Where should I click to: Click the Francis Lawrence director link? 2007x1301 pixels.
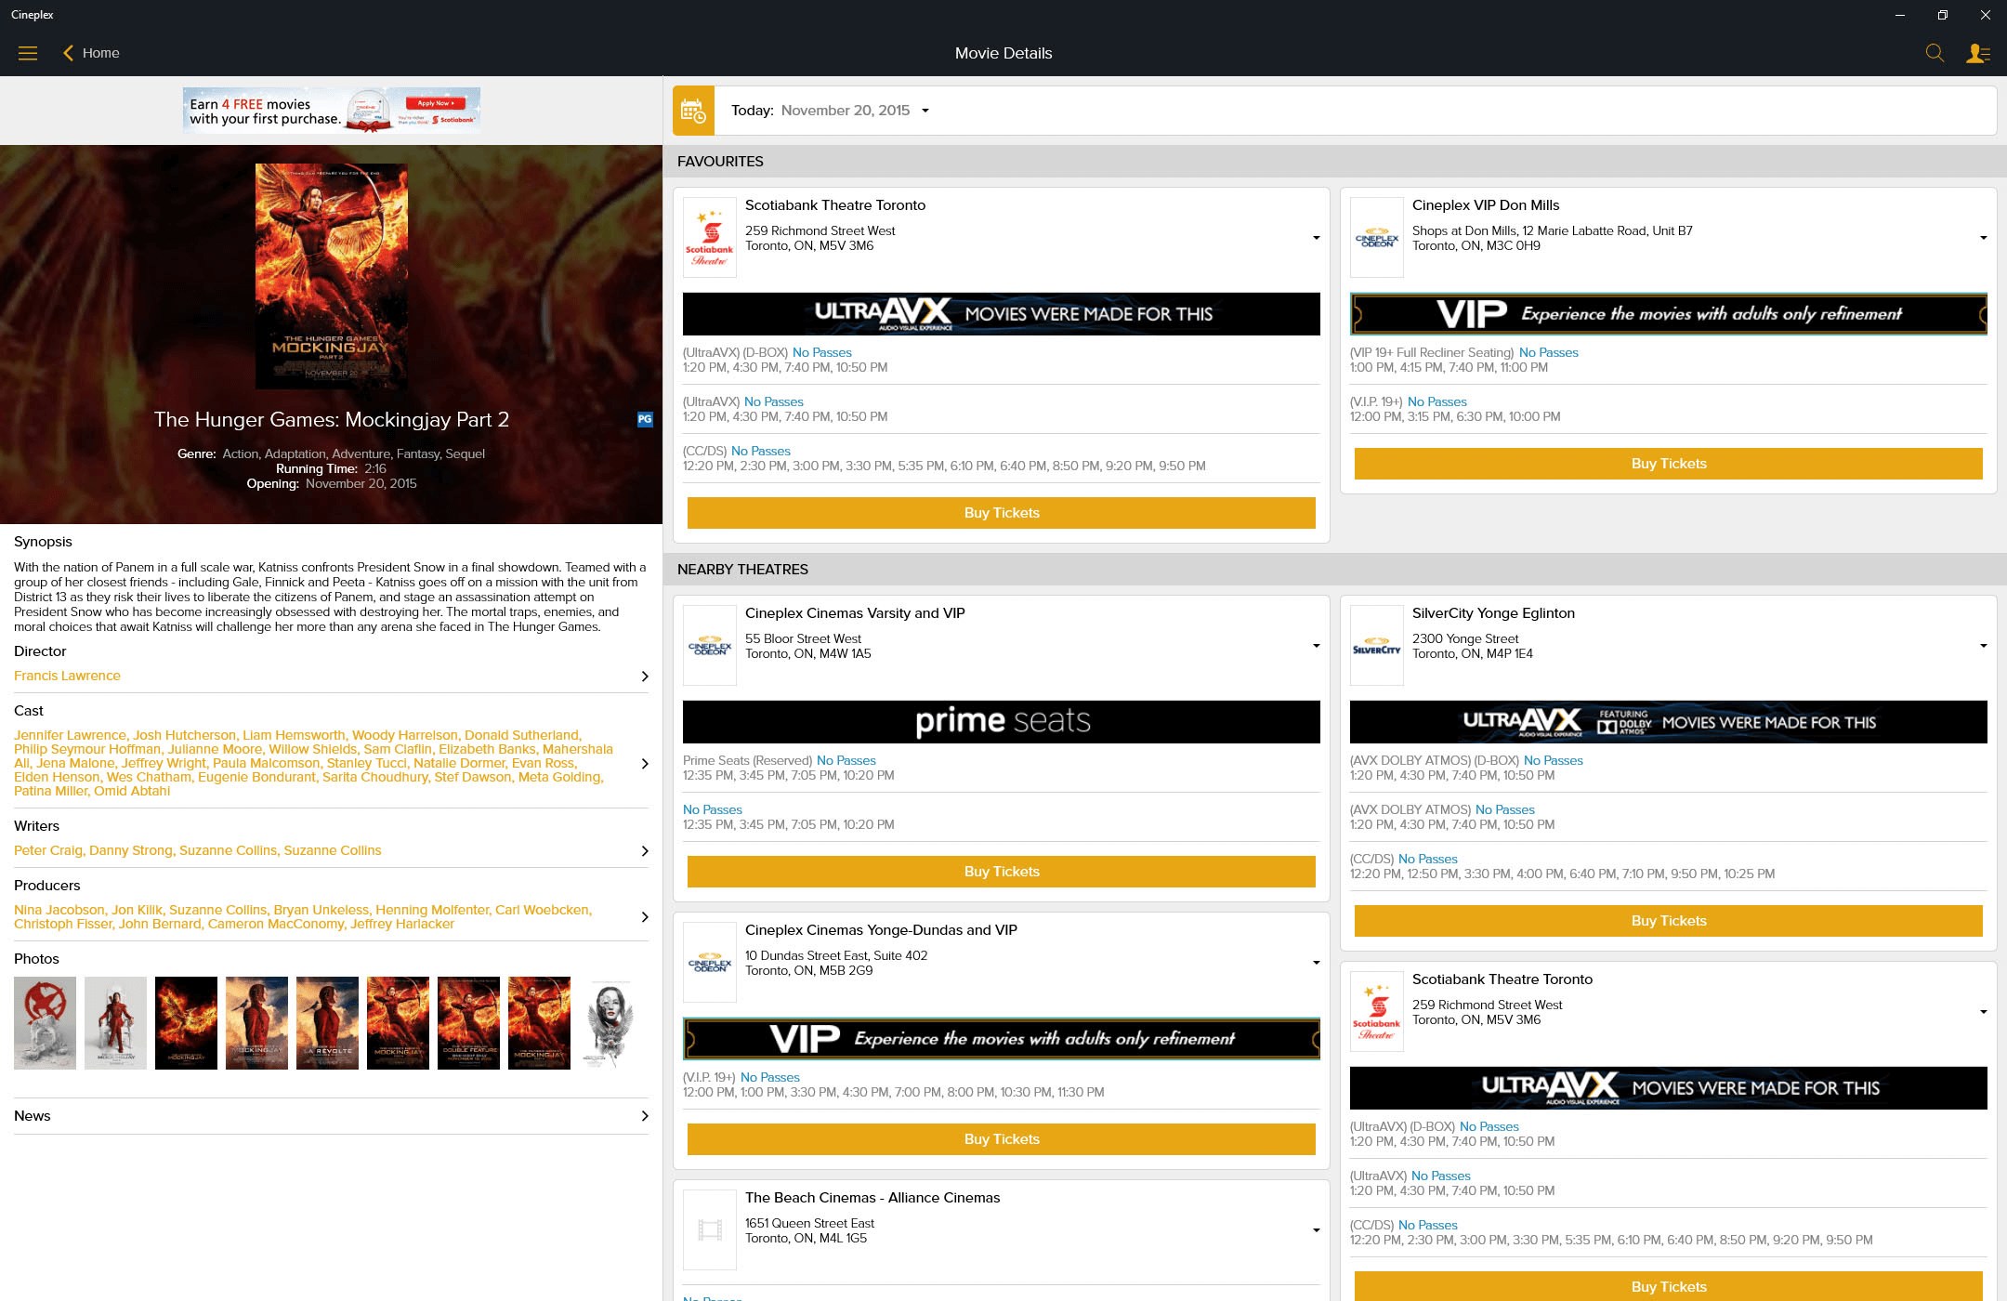pos(66,676)
